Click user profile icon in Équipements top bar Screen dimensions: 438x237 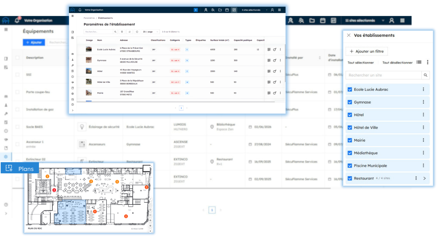pyautogui.click(x=392, y=21)
